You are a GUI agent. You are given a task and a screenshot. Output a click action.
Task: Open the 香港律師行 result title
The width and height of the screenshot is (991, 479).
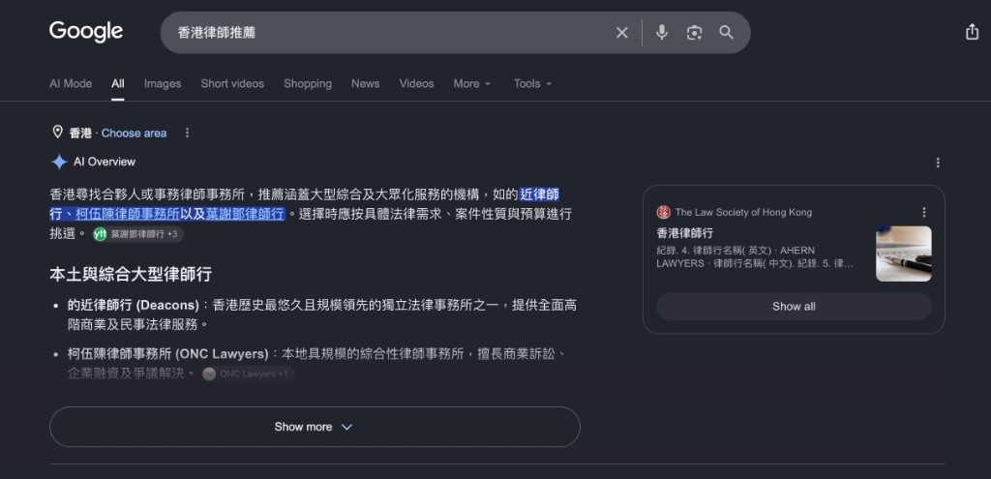[684, 232]
